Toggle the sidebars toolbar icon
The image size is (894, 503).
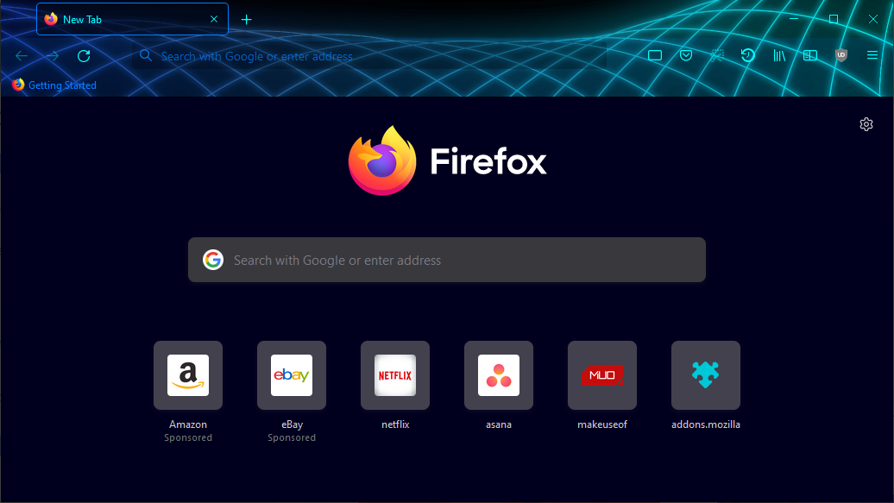pos(810,55)
